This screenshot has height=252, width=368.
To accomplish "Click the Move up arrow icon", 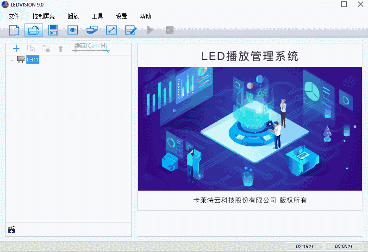I will (61, 49).
